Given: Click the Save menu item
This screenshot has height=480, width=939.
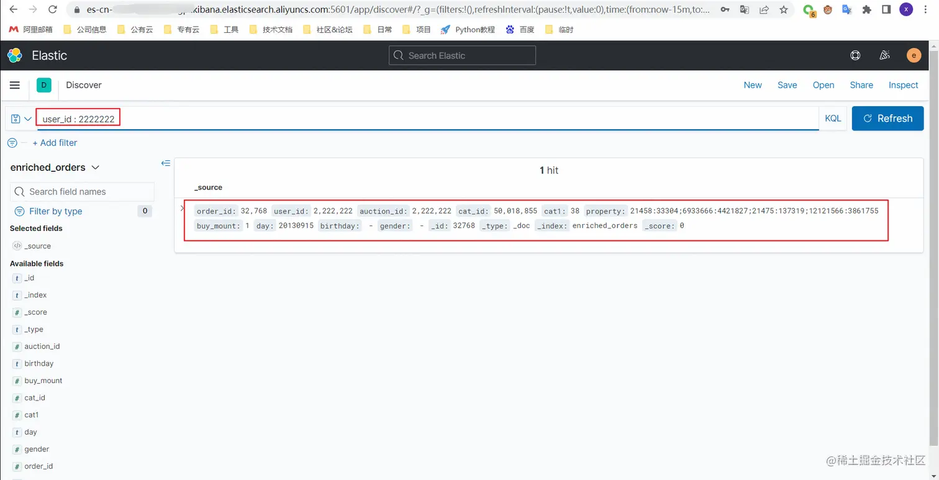Looking at the screenshot, I should [x=787, y=85].
